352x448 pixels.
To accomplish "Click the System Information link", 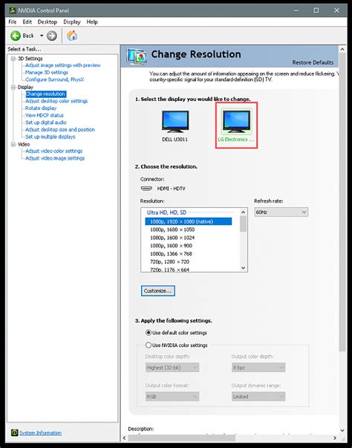I will (40, 433).
